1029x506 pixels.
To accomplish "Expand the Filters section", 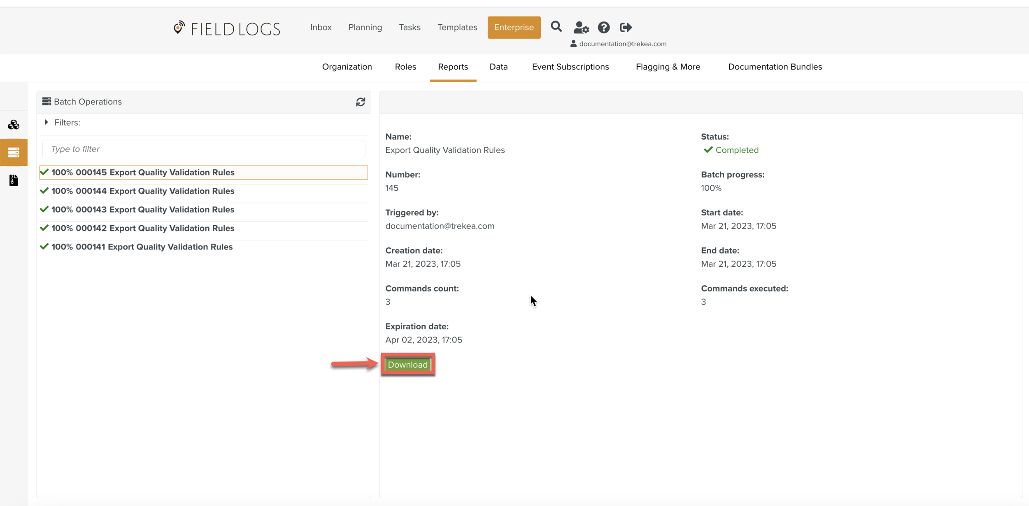I will [47, 122].
